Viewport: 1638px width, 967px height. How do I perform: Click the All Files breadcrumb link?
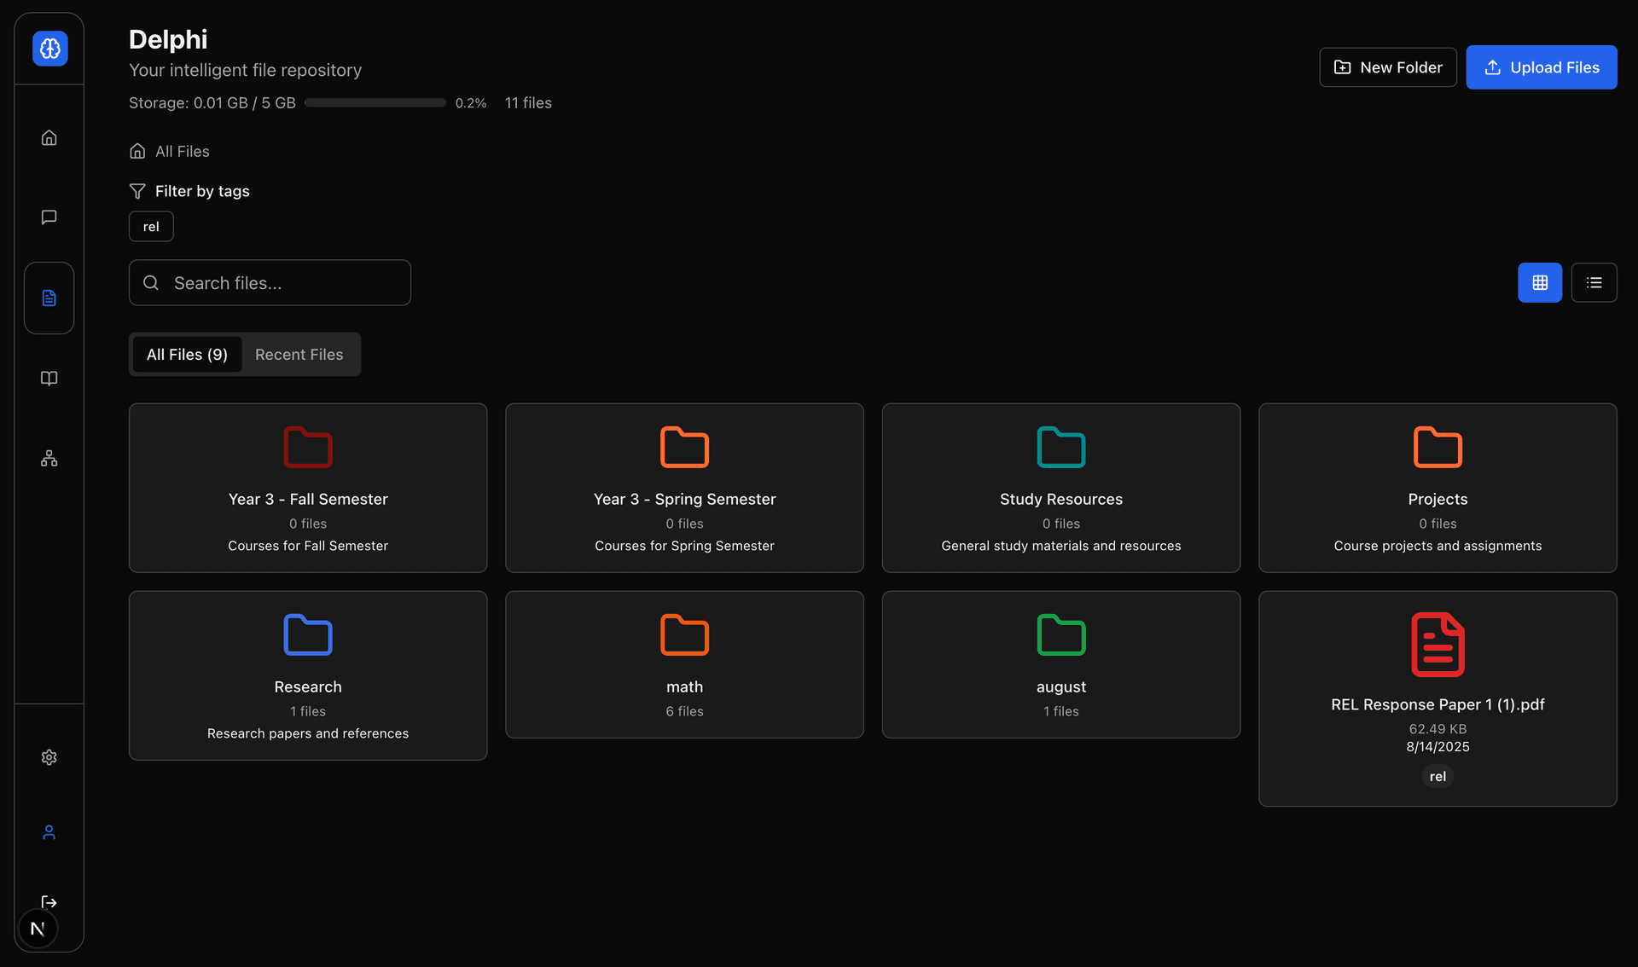click(x=182, y=151)
